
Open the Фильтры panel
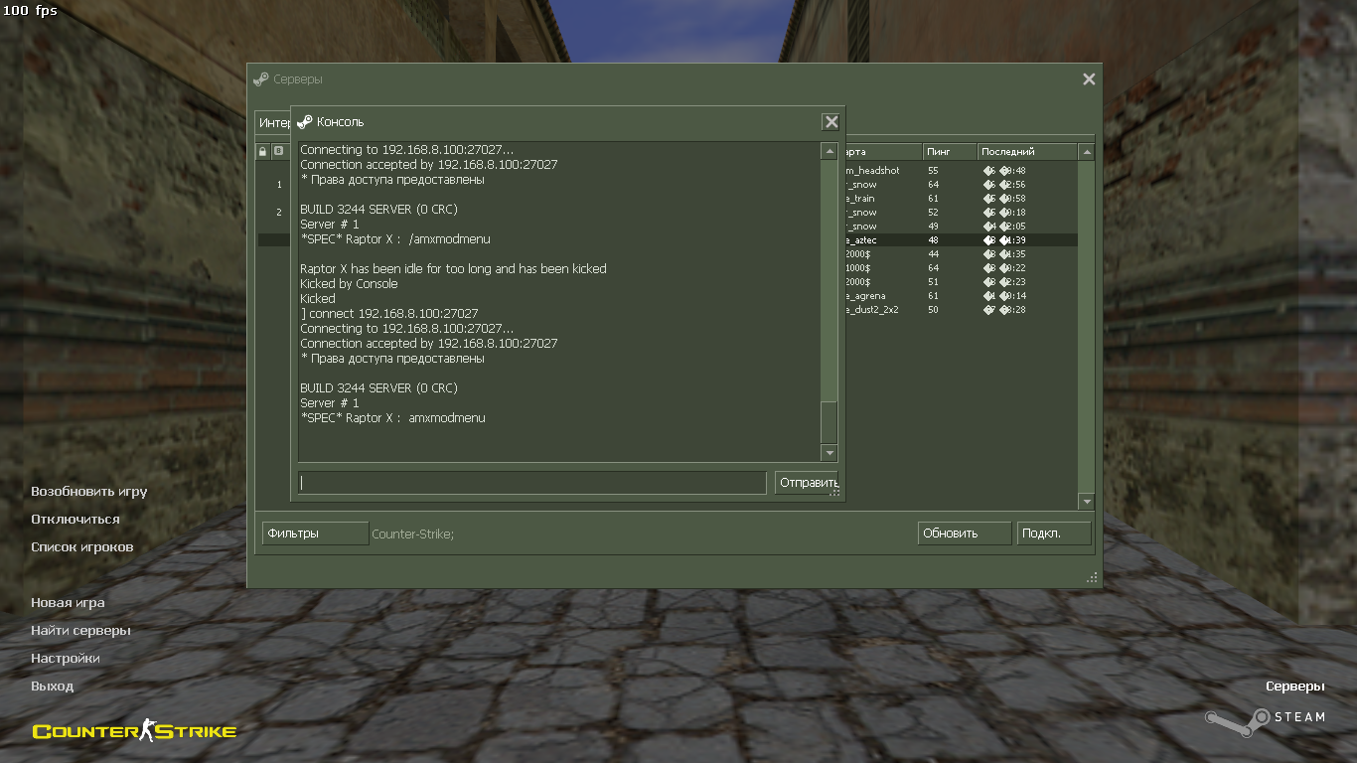[315, 534]
